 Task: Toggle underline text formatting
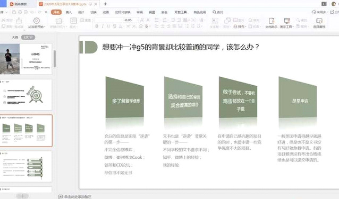point(108,26)
